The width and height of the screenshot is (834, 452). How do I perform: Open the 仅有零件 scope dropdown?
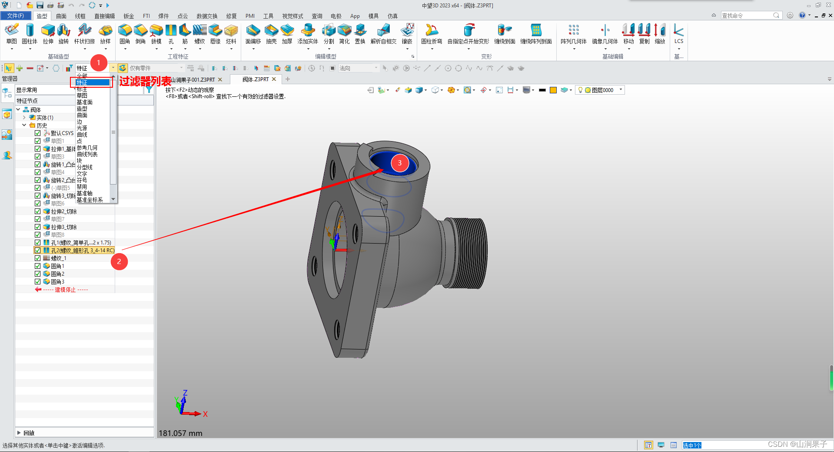click(x=181, y=68)
